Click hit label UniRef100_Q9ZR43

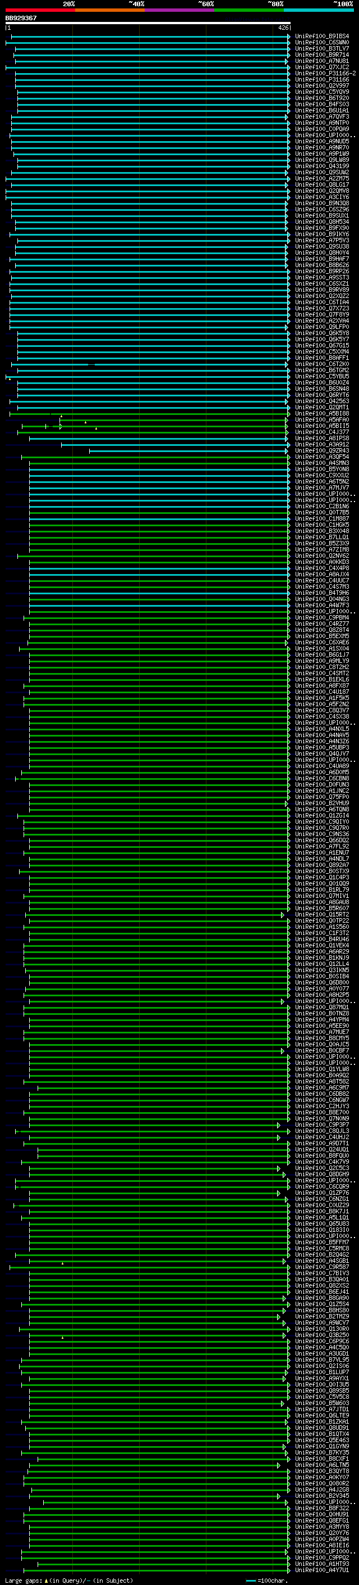pos(321,450)
